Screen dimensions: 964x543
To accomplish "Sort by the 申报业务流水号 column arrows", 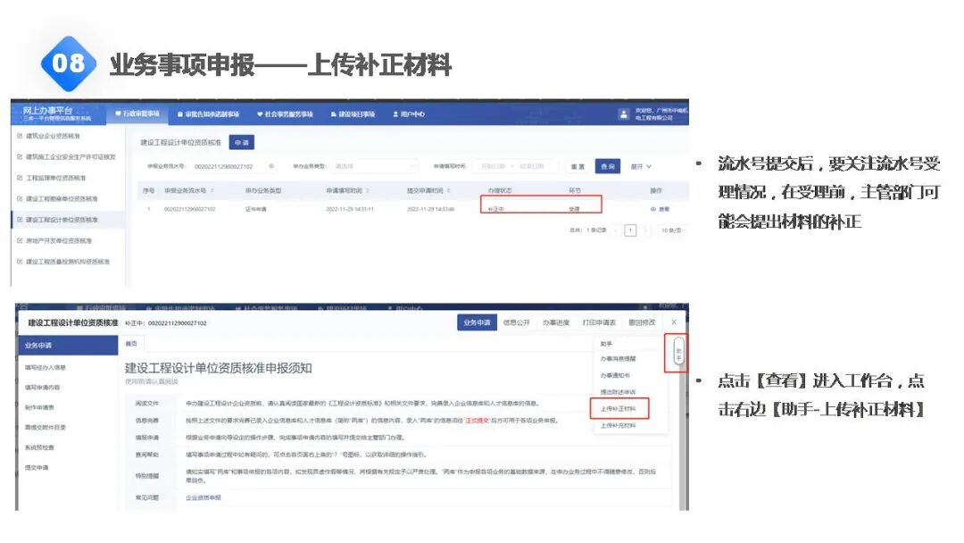I will tap(212, 188).
